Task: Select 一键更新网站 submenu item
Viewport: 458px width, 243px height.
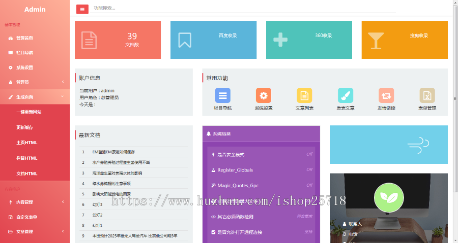Action: click(28, 112)
